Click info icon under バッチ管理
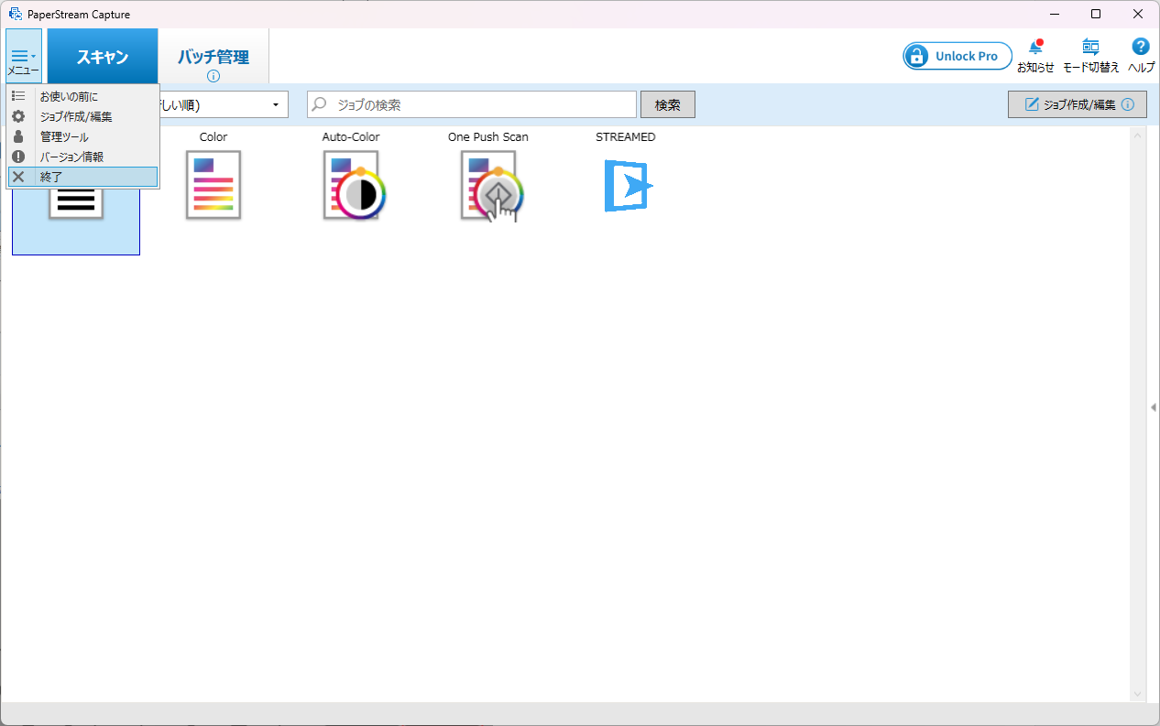 coord(213,76)
